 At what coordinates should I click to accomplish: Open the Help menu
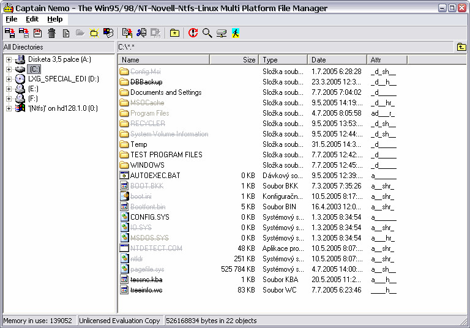55,19
